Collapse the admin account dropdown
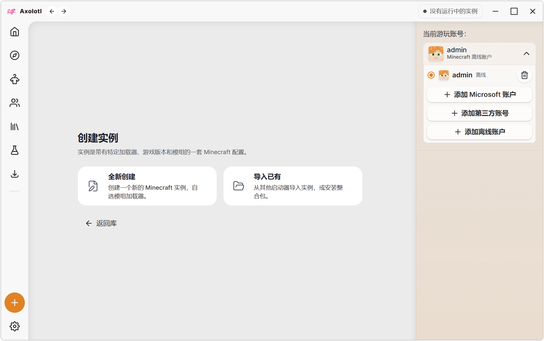 [527, 53]
